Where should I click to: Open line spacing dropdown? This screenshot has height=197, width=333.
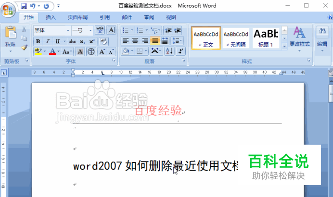pos(178,40)
